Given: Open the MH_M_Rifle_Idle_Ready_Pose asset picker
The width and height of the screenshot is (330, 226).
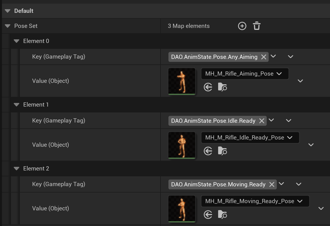Looking at the screenshot, I should 250,138.
